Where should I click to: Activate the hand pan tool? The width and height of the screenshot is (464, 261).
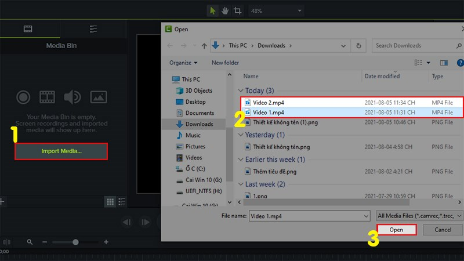pyautogui.click(x=225, y=10)
